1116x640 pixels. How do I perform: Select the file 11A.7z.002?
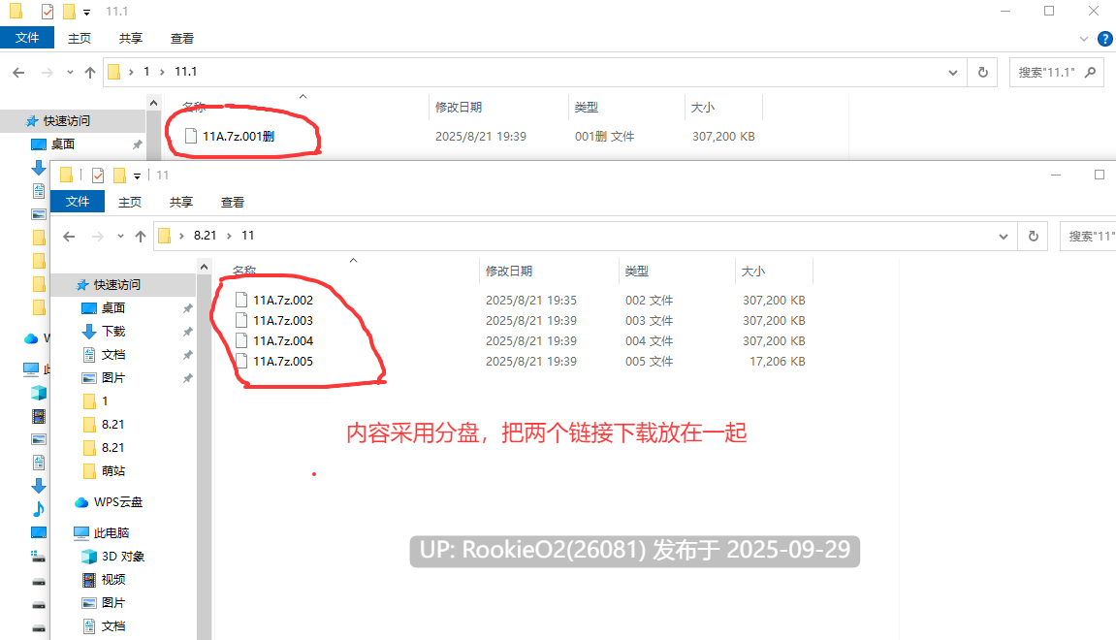282,301
